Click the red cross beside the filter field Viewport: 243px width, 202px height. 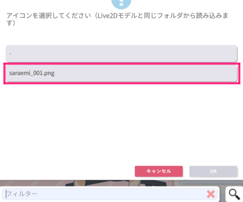pos(211,194)
